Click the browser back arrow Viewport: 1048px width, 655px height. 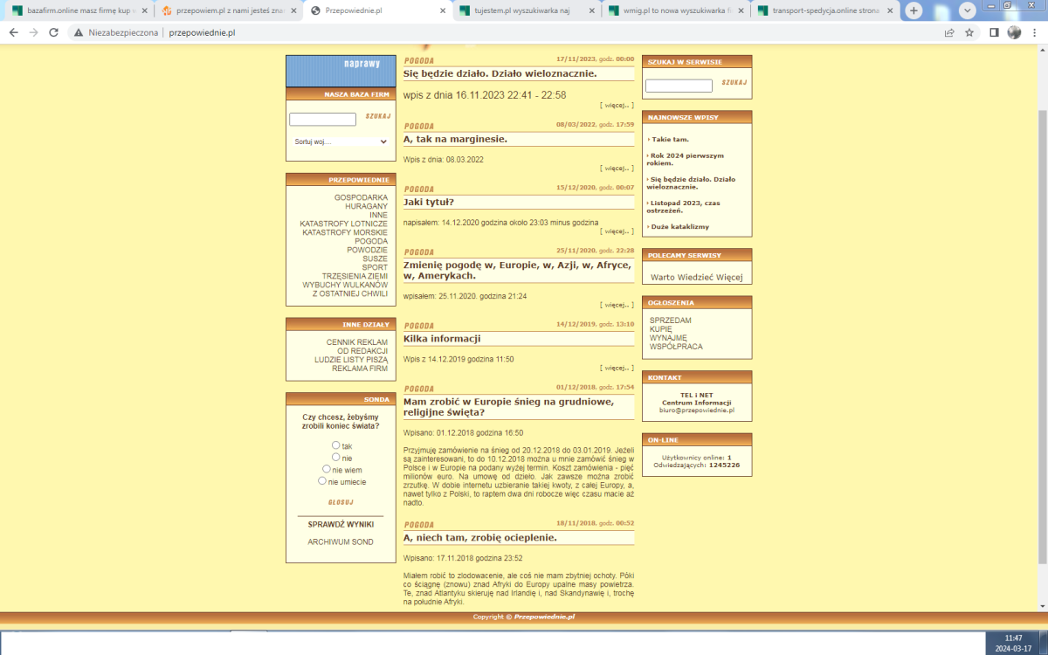pyautogui.click(x=13, y=32)
